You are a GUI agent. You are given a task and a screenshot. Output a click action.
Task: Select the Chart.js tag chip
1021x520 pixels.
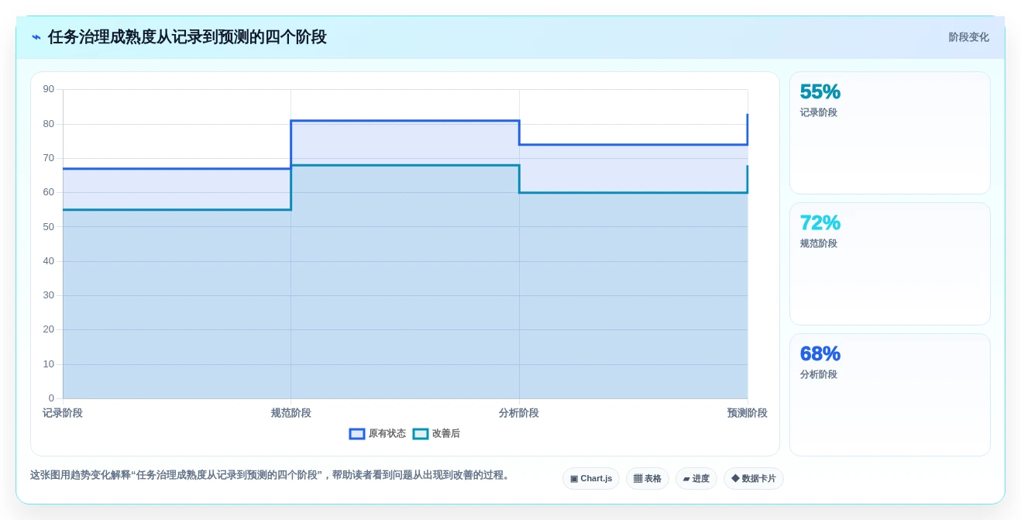591,478
